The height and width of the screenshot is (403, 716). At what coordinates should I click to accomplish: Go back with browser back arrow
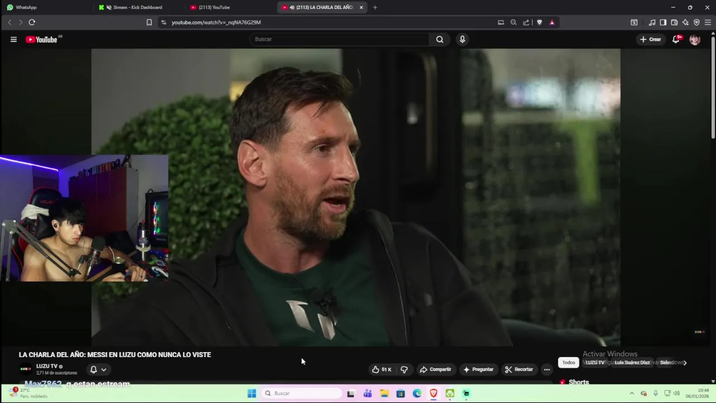point(10,22)
